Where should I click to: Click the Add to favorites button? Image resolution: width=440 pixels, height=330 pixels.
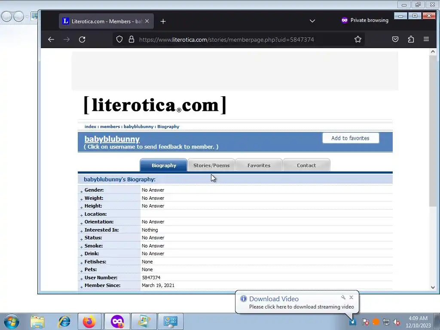click(x=351, y=138)
